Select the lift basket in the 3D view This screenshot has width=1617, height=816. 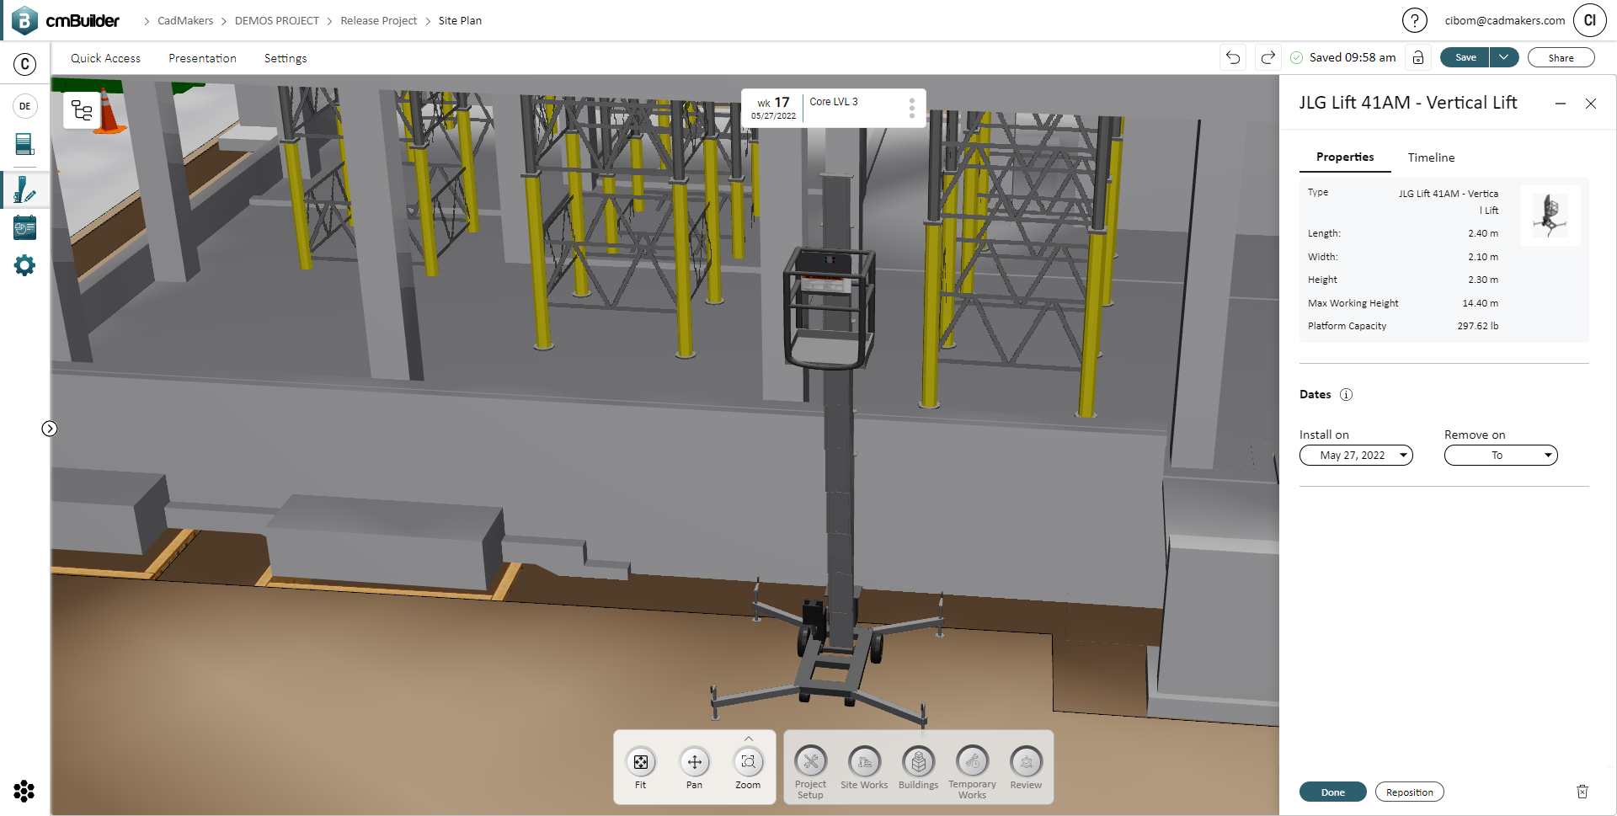coord(830,307)
